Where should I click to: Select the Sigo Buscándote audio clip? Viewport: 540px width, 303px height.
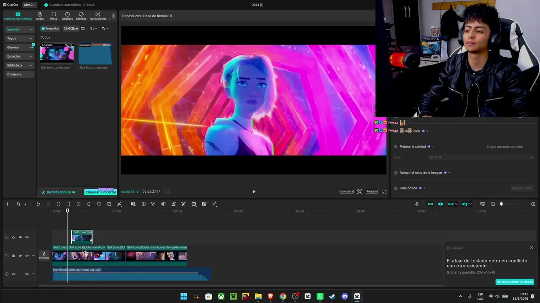pos(131,274)
